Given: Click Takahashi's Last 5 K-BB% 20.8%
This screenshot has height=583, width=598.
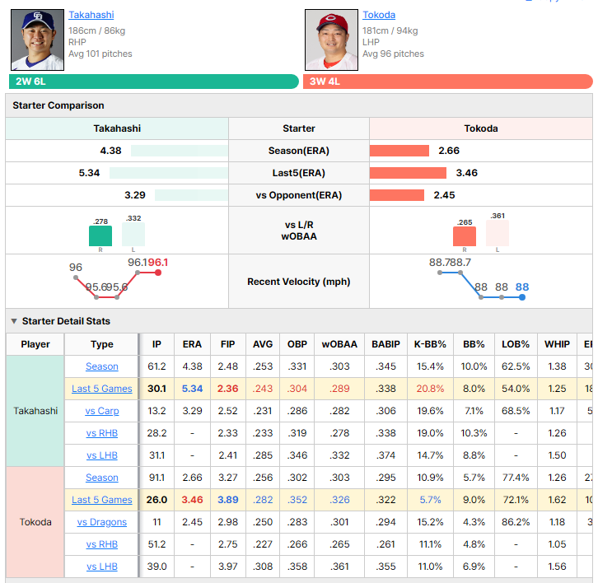Looking at the screenshot, I should (430, 389).
